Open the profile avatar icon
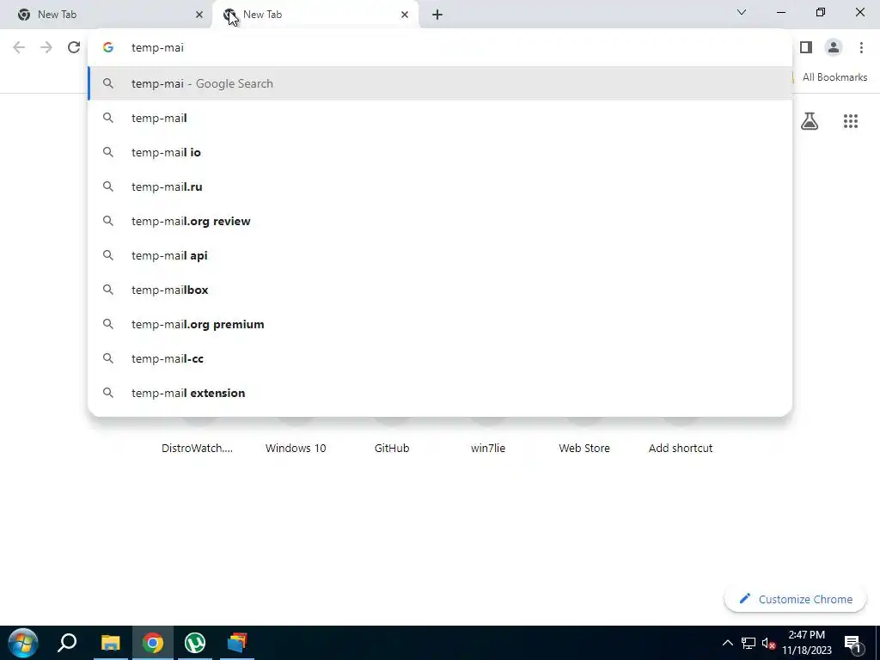The height and width of the screenshot is (660, 880). click(x=834, y=47)
